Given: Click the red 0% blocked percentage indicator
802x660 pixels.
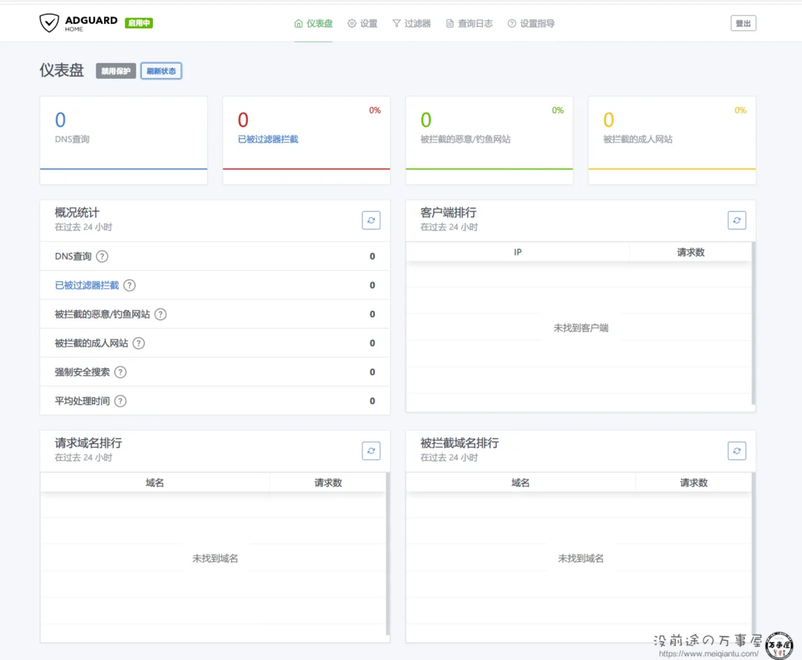Looking at the screenshot, I should click(375, 109).
